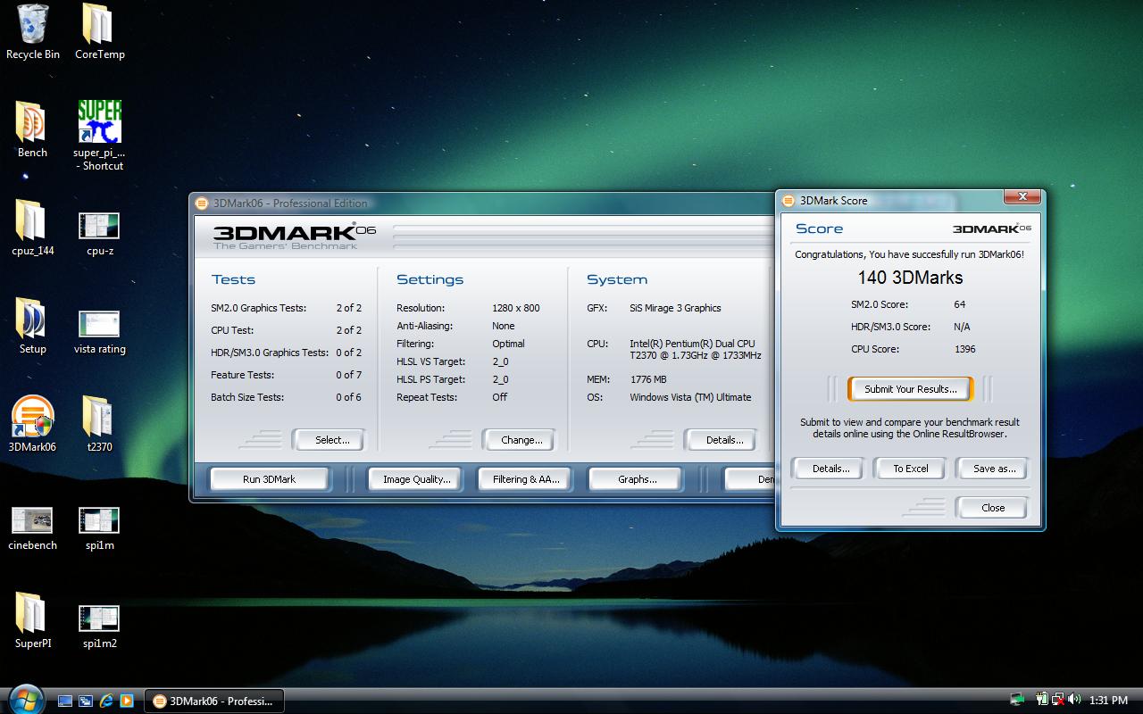Click the HDR/SM3.0 Score N/A value
Image resolution: width=1143 pixels, height=714 pixels.
962,327
